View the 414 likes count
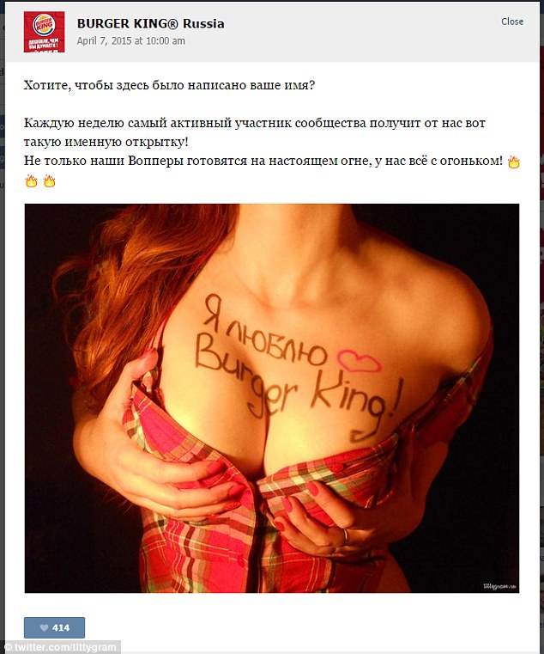Image resolution: width=544 pixels, height=654 pixels. pos(61,627)
